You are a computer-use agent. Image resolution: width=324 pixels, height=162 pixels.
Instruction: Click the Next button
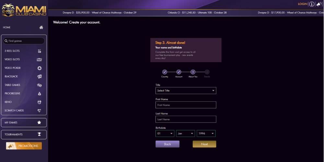tap(204, 144)
